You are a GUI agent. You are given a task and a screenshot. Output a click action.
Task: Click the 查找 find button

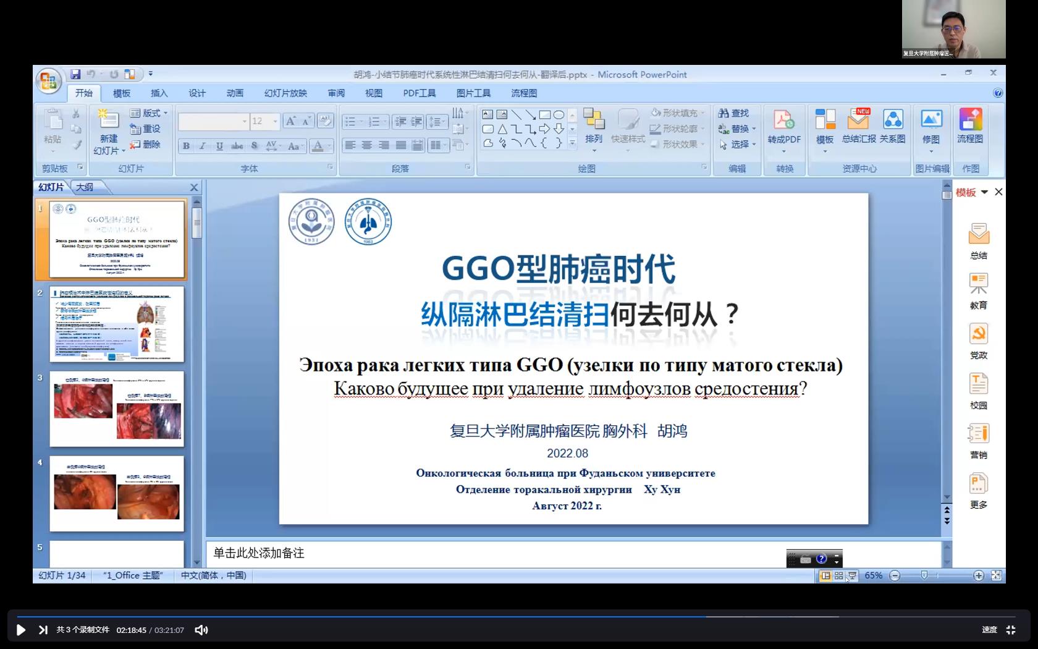[x=733, y=113]
